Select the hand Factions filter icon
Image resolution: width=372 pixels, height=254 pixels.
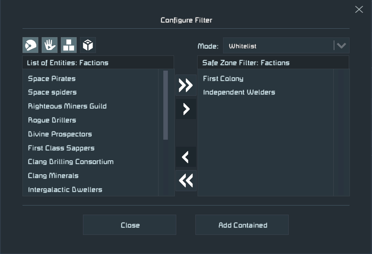pyautogui.click(x=49, y=45)
